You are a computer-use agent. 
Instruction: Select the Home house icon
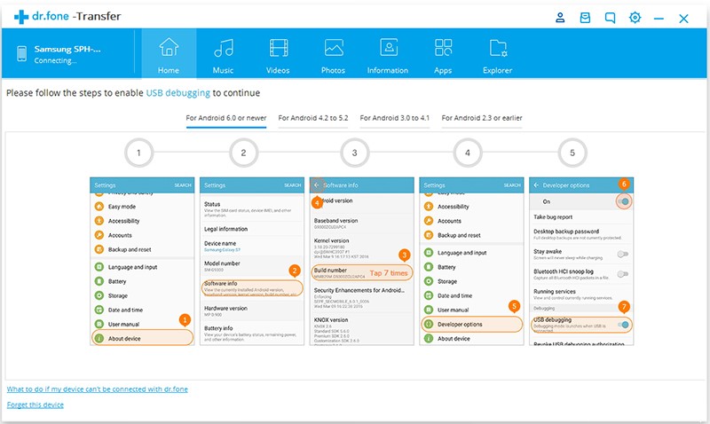pyautogui.click(x=169, y=47)
